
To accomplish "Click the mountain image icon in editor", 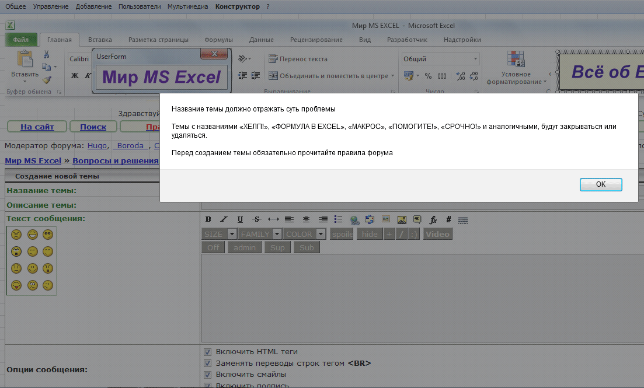I will pos(402,219).
